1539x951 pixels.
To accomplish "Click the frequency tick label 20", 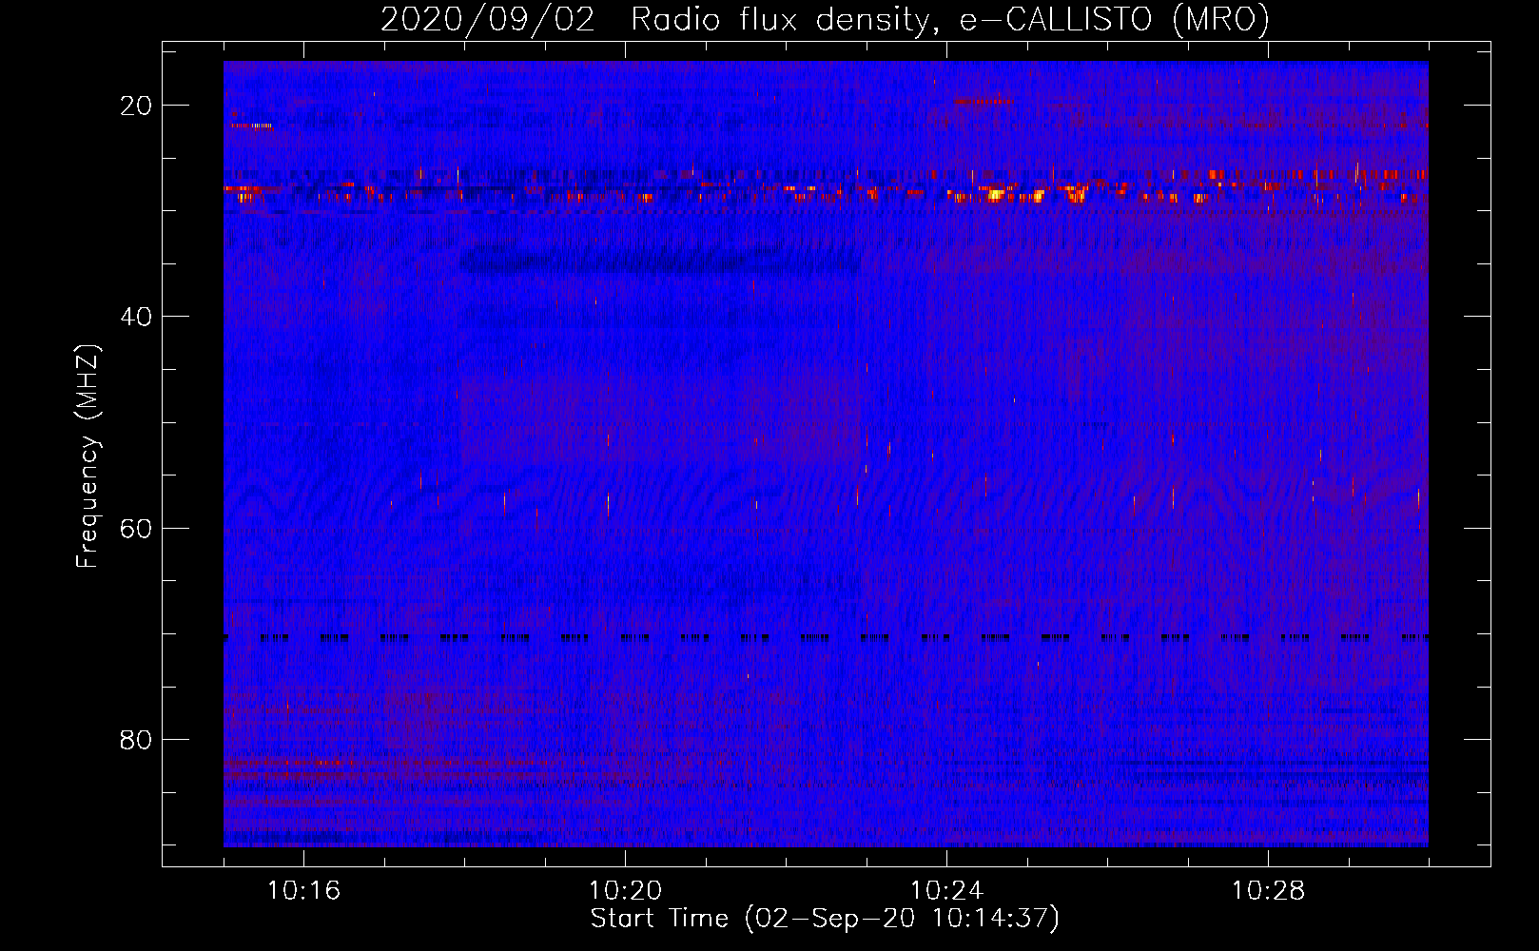I will 136,106.
